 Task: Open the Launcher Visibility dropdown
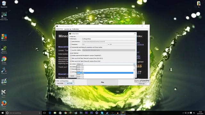pos(109,50)
